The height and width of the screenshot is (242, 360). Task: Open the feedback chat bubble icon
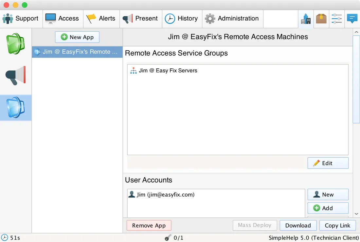pyautogui.click(x=352, y=19)
